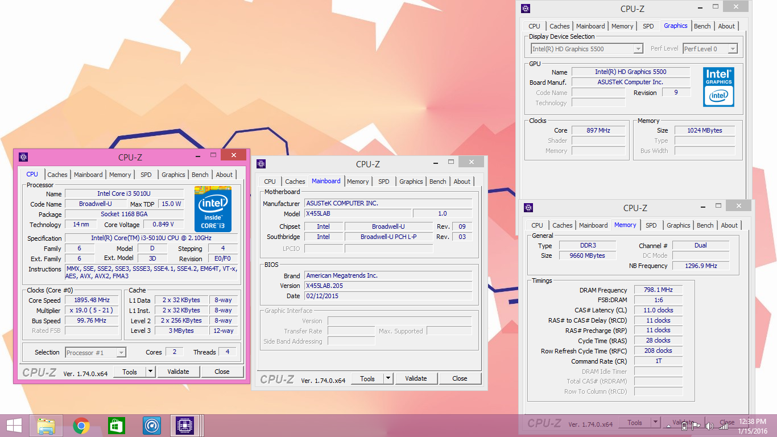Viewport: 777px width, 437px height.
Task: Click the Tools button in the CPU window
Action: [x=130, y=372]
